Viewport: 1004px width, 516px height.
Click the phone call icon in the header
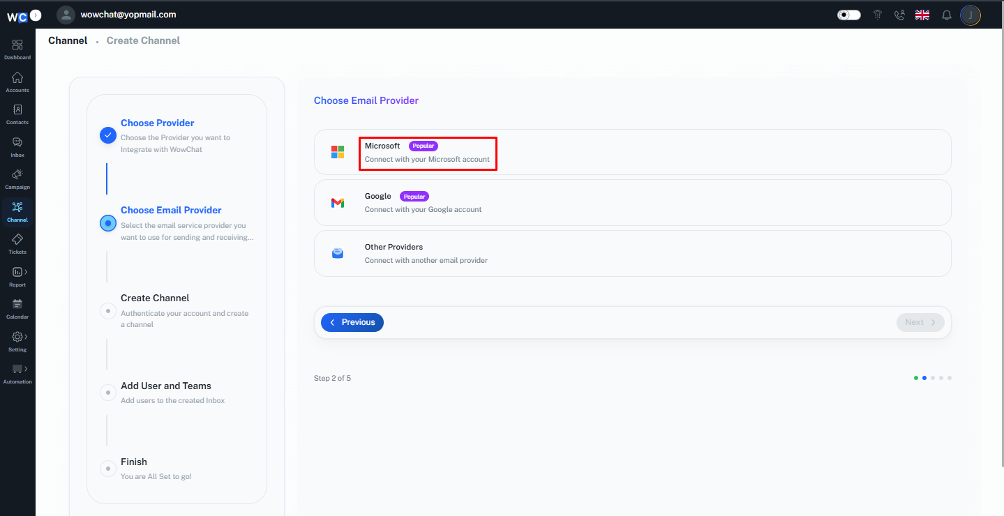pos(899,15)
